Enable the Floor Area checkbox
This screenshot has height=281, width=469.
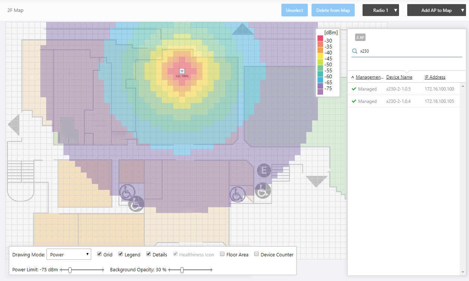[x=222, y=254]
